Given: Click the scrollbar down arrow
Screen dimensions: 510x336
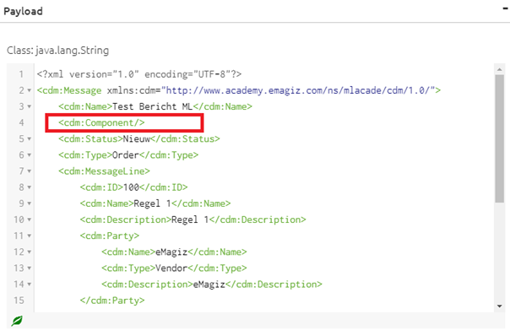Looking at the screenshot, I should (500, 306).
